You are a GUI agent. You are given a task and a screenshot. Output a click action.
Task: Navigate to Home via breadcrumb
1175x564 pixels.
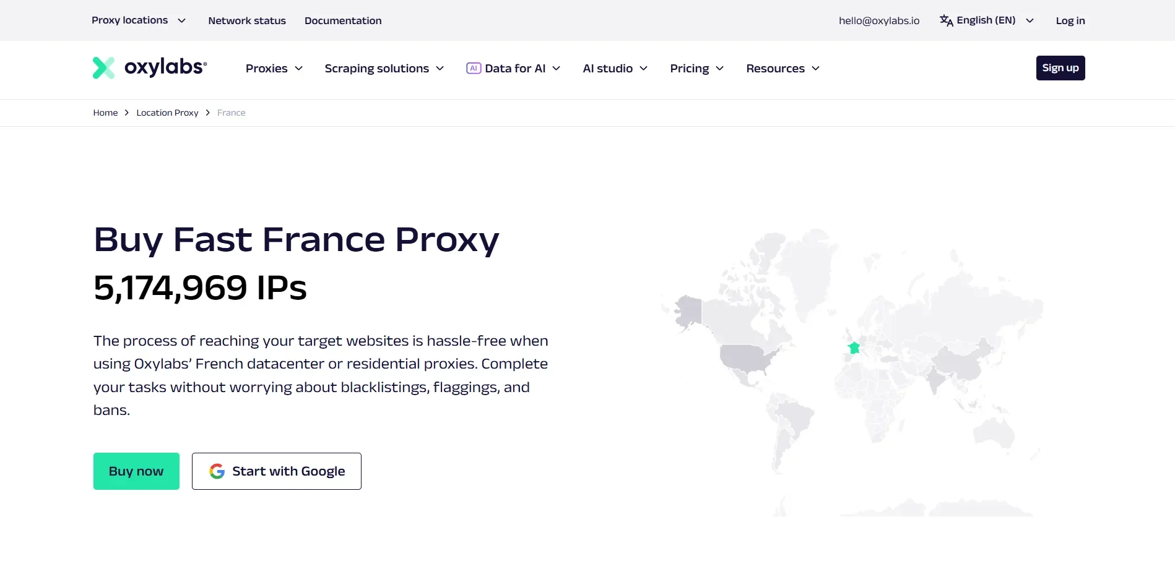click(x=105, y=113)
